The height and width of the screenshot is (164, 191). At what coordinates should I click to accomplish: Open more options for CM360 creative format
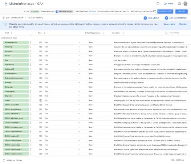[30, 132]
